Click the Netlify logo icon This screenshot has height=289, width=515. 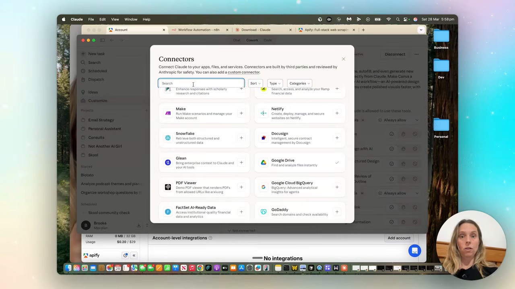264,113
